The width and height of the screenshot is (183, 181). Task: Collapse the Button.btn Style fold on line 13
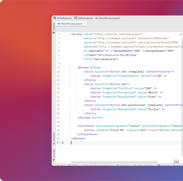coord(70,84)
